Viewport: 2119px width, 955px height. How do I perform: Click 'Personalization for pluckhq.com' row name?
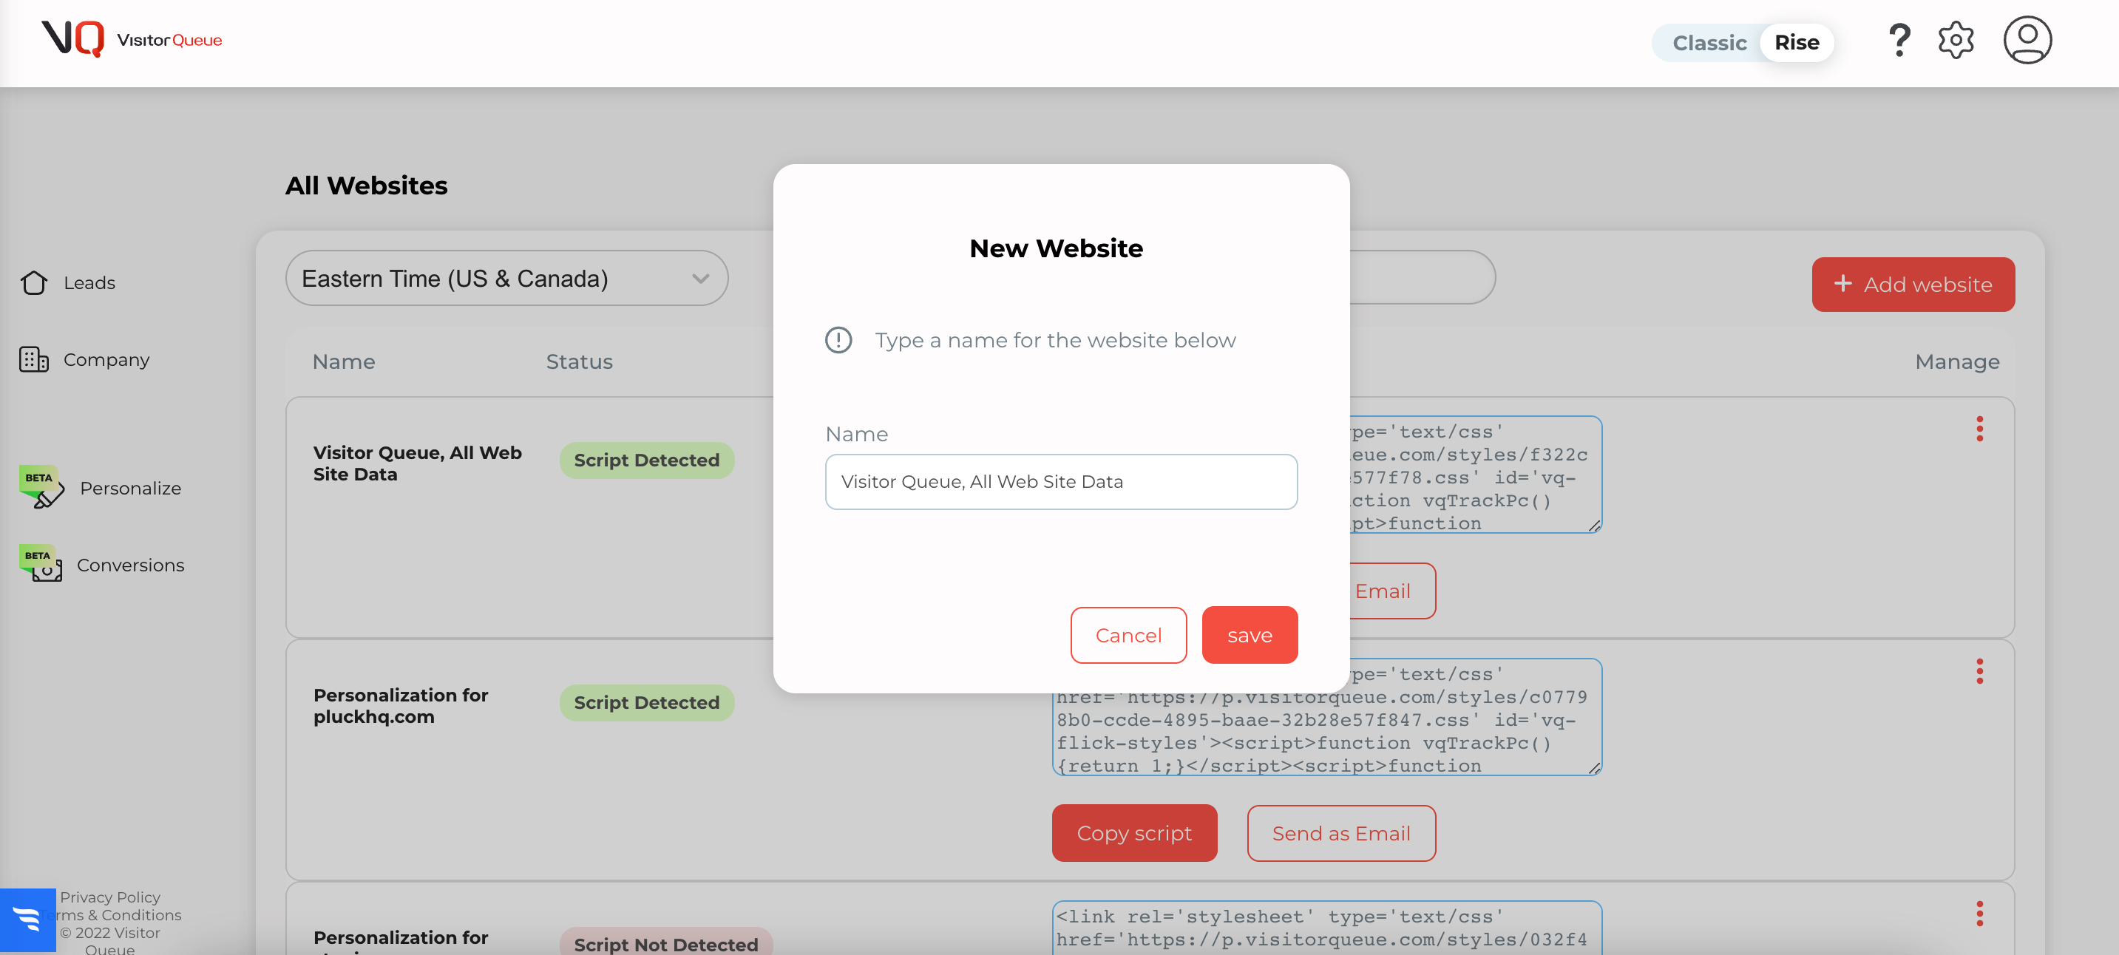(x=401, y=707)
